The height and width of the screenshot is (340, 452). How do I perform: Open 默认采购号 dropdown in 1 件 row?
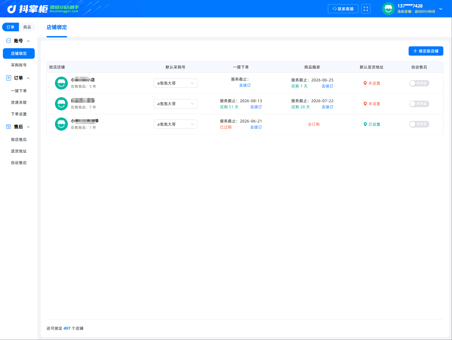(175, 124)
